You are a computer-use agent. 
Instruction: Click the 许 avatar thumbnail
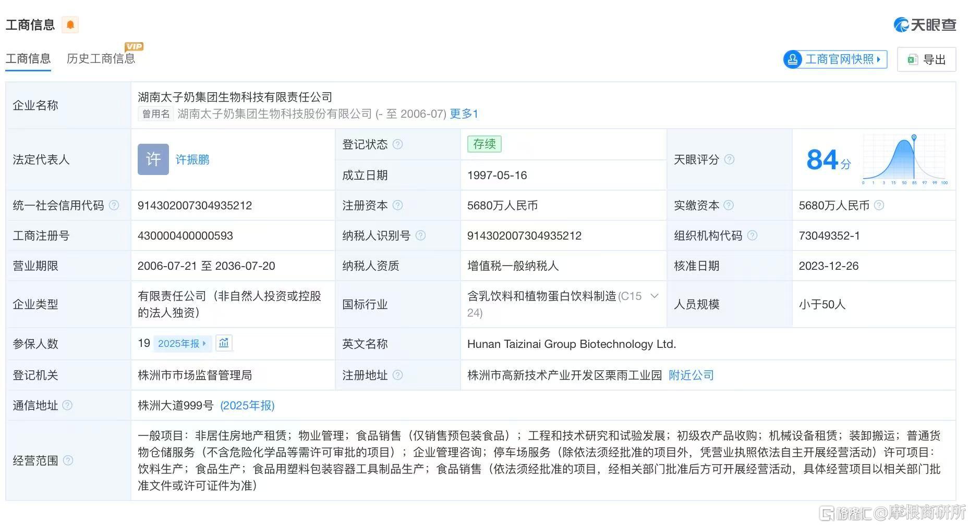click(153, 159)
